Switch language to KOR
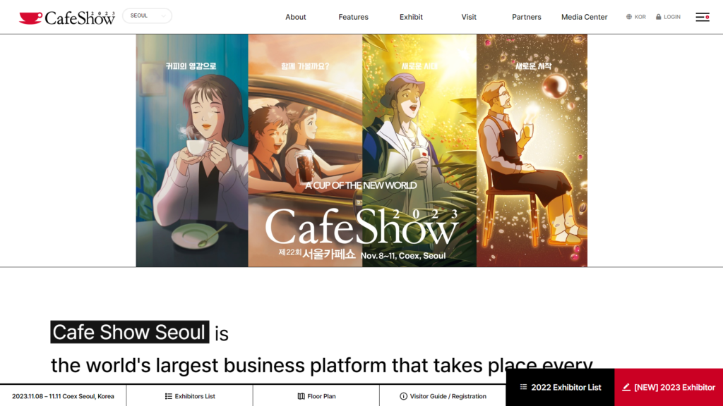723x406 pixels. click(640, 17)
